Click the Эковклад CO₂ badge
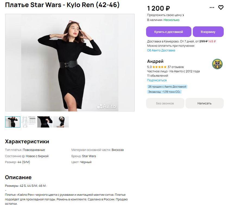This screenshot has width=227, height=205. [x=164, y=92]
